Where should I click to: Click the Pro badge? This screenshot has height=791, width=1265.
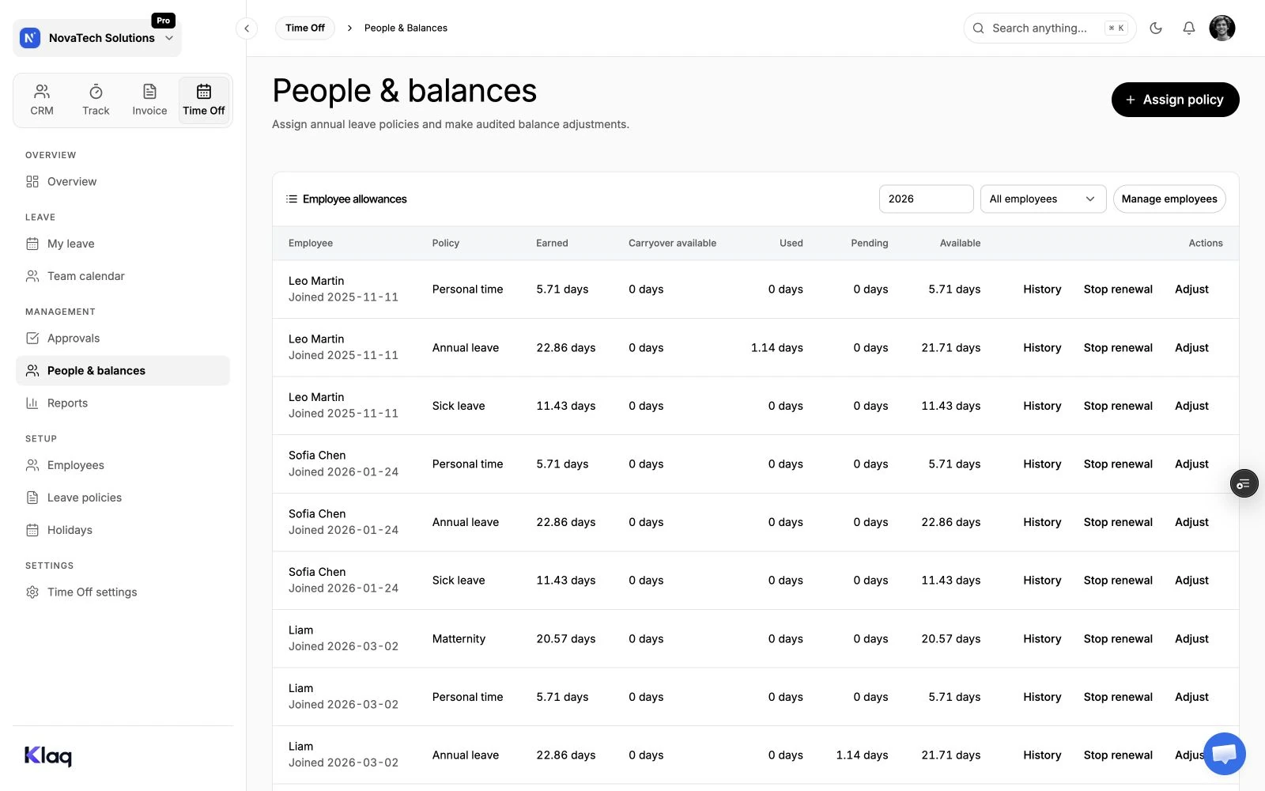coord(163,21)
